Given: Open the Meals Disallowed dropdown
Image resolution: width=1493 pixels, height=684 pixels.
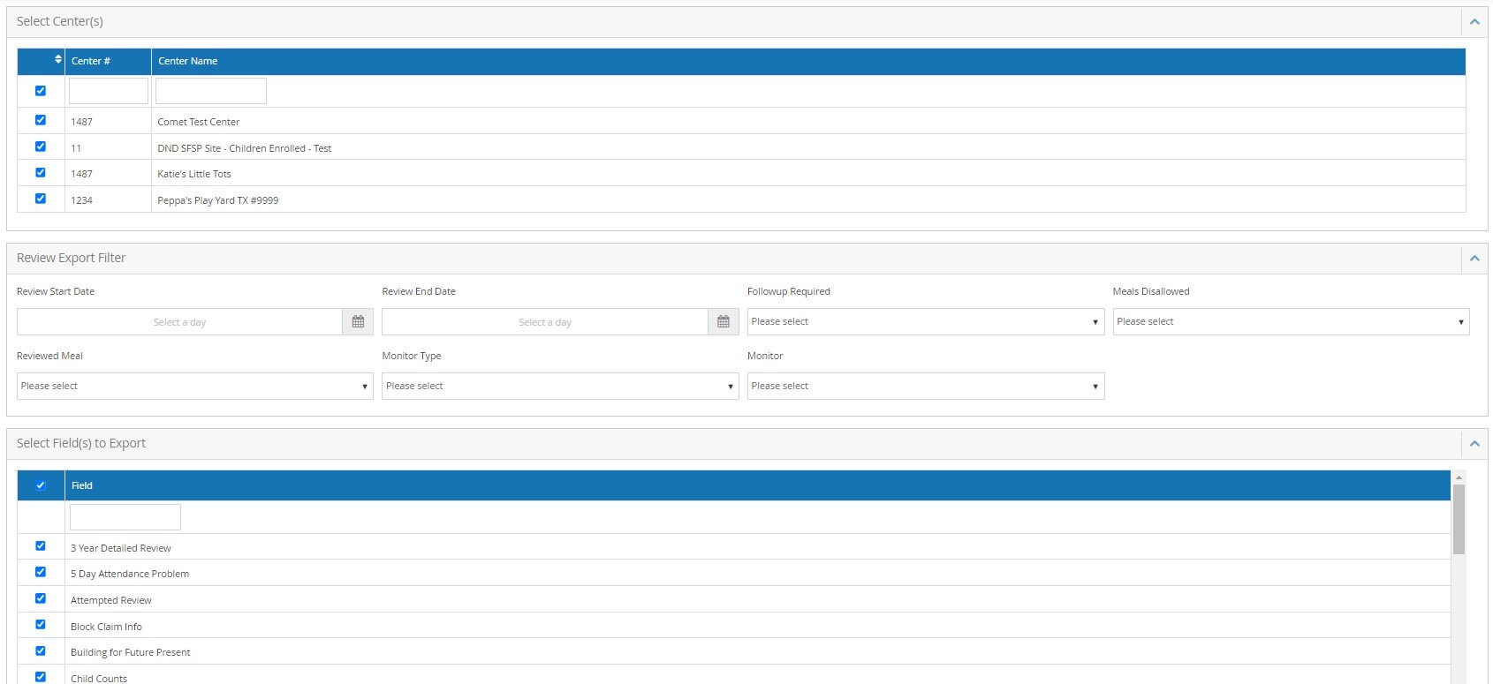Looking at the screenshot, I should [1290, 322].
